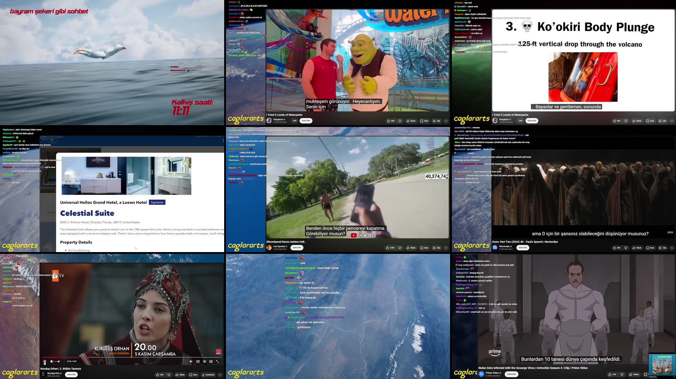Expand the three-dot menu under the iShowSpeed video

pyautogui.click(x=446, y=248)
